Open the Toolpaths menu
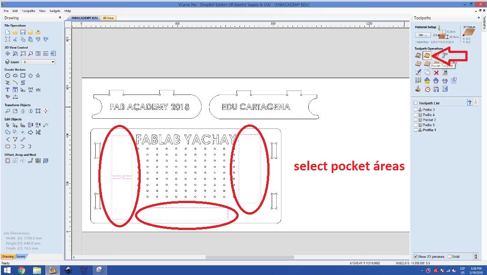This screenshot has height=275, width=487. [28, 11]
